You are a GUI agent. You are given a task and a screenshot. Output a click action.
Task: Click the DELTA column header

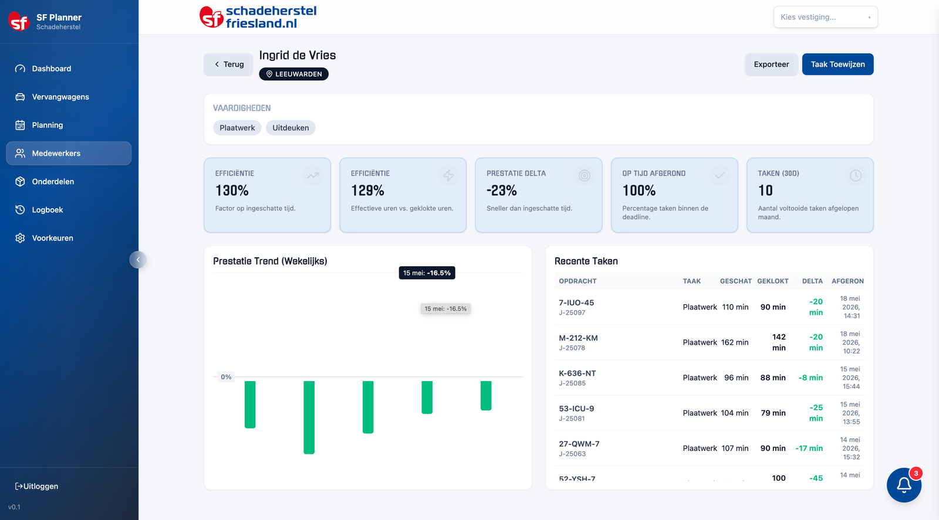pyautogui.click(x=812, y=281)
